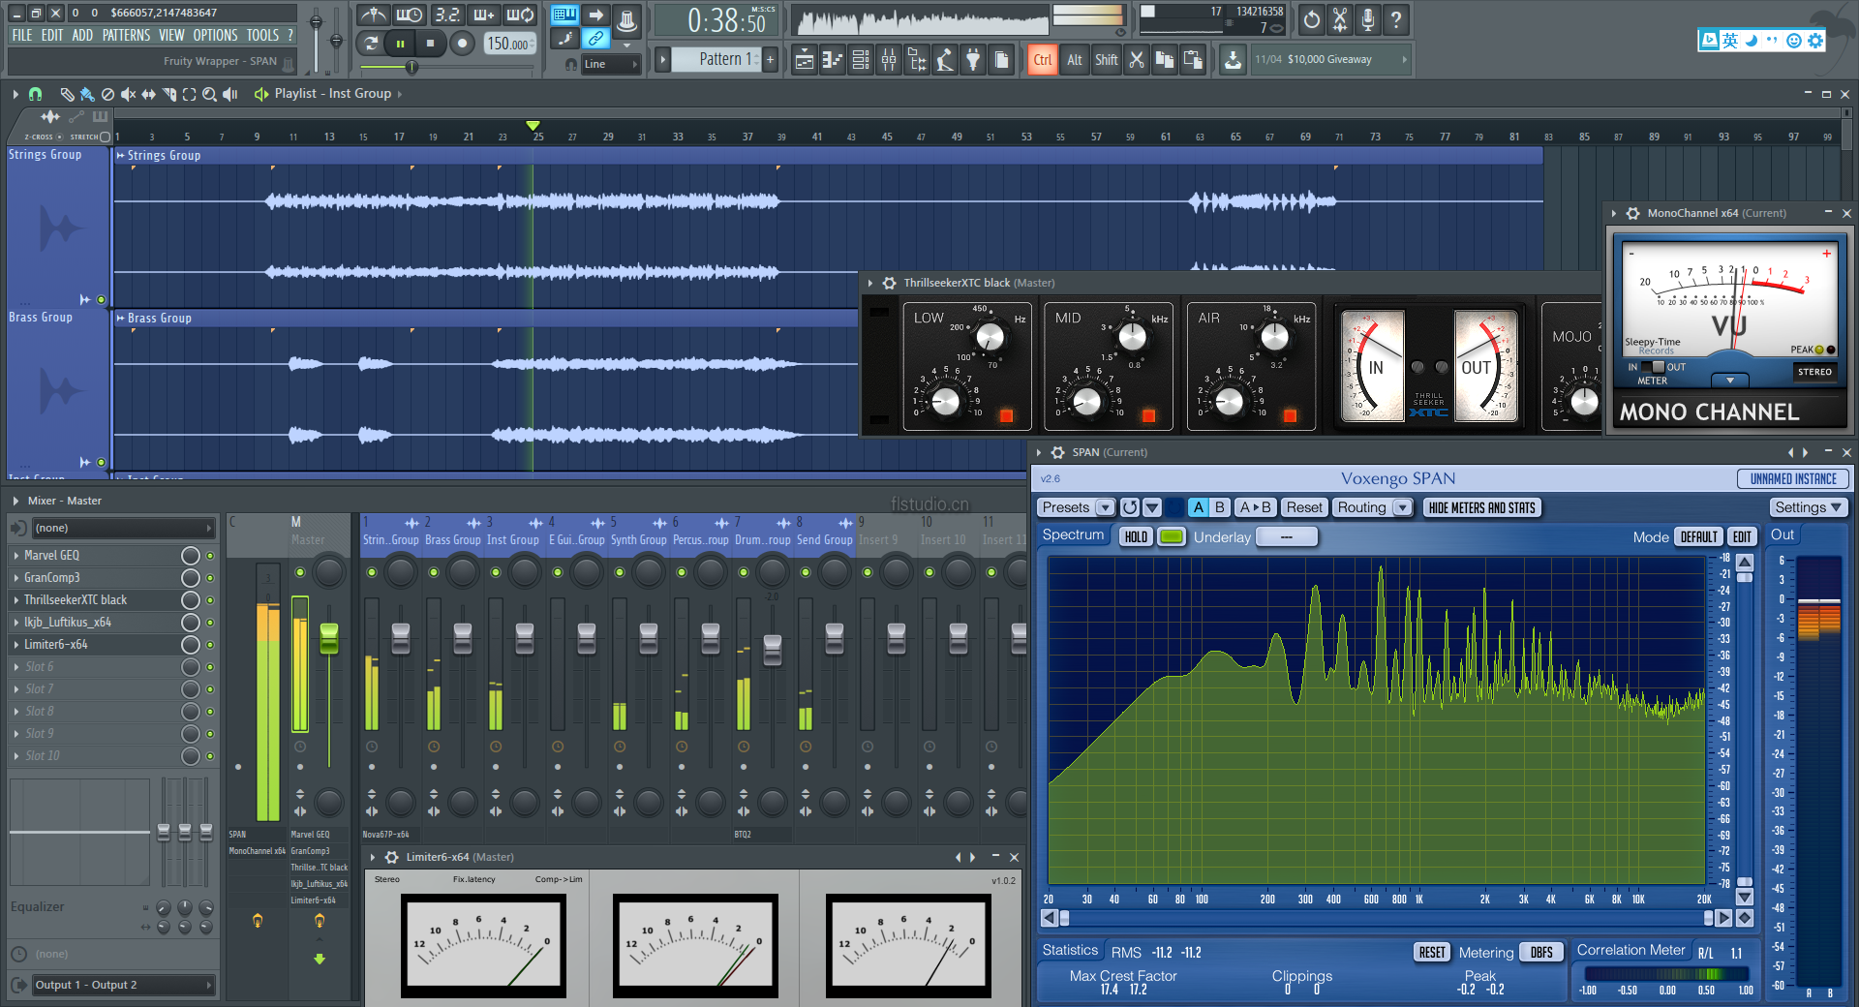Select the paint brush tool in Playlist

coord(87,94)
